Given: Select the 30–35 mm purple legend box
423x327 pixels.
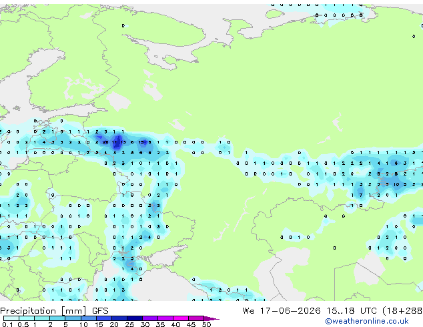Looking at the screenshot, I should pos(150,318).
